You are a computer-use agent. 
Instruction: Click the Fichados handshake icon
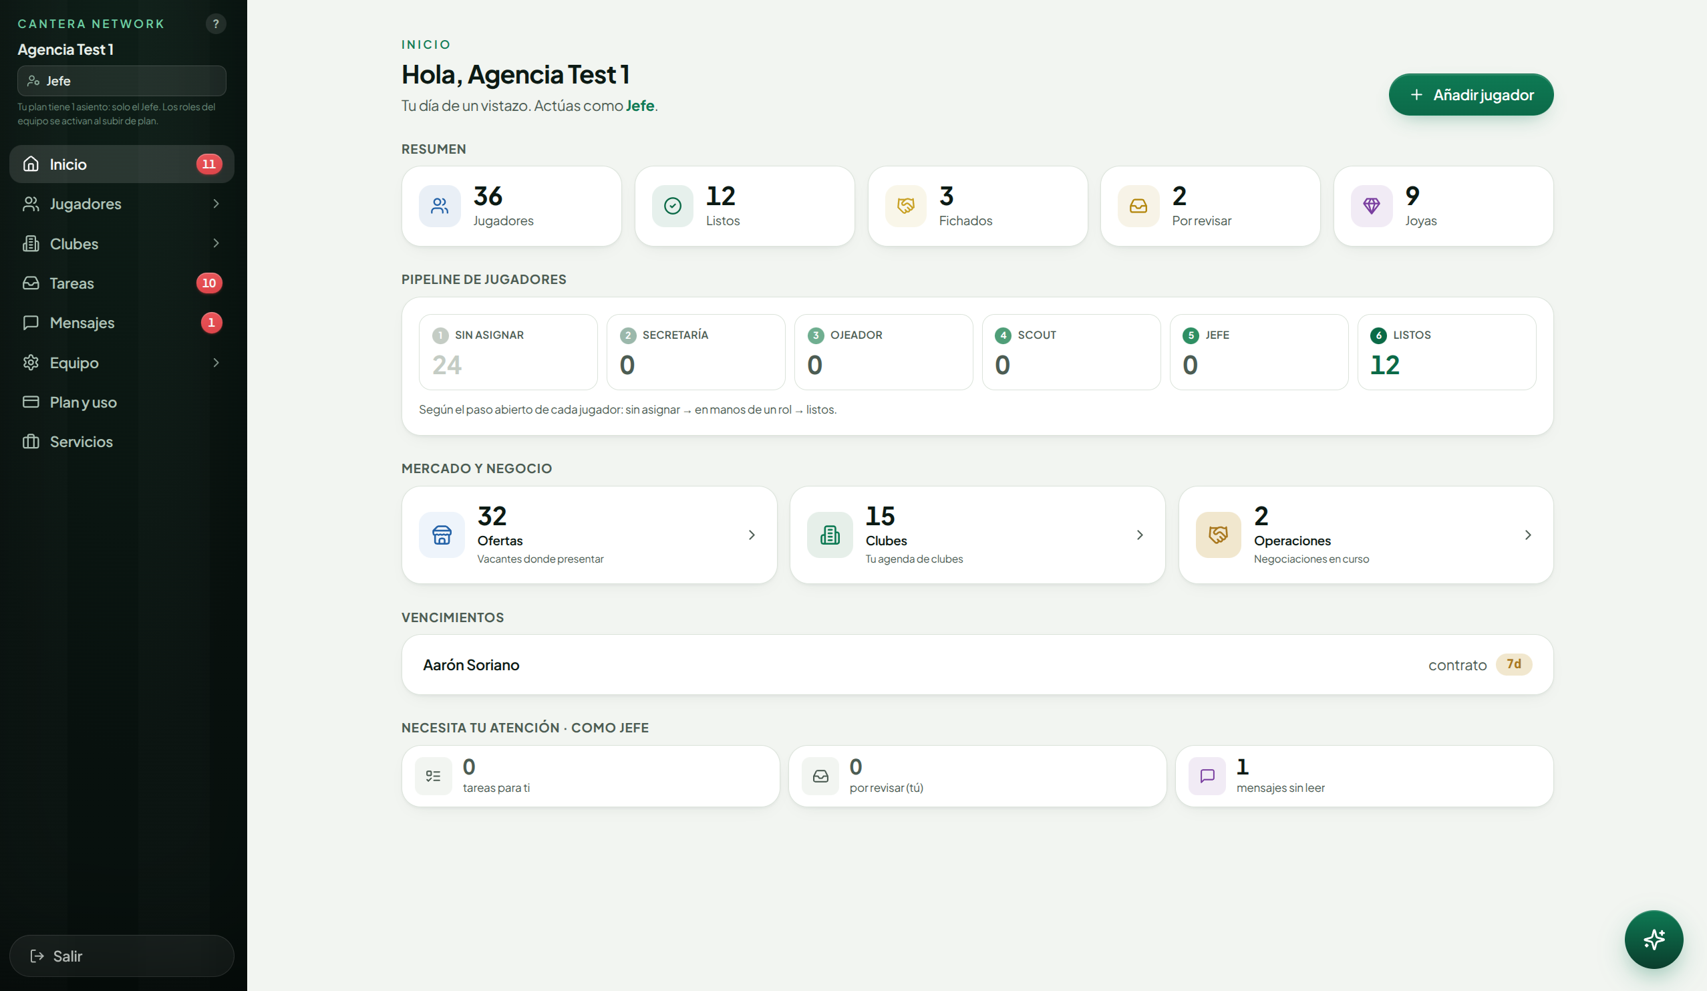click(x=906, y=206)
